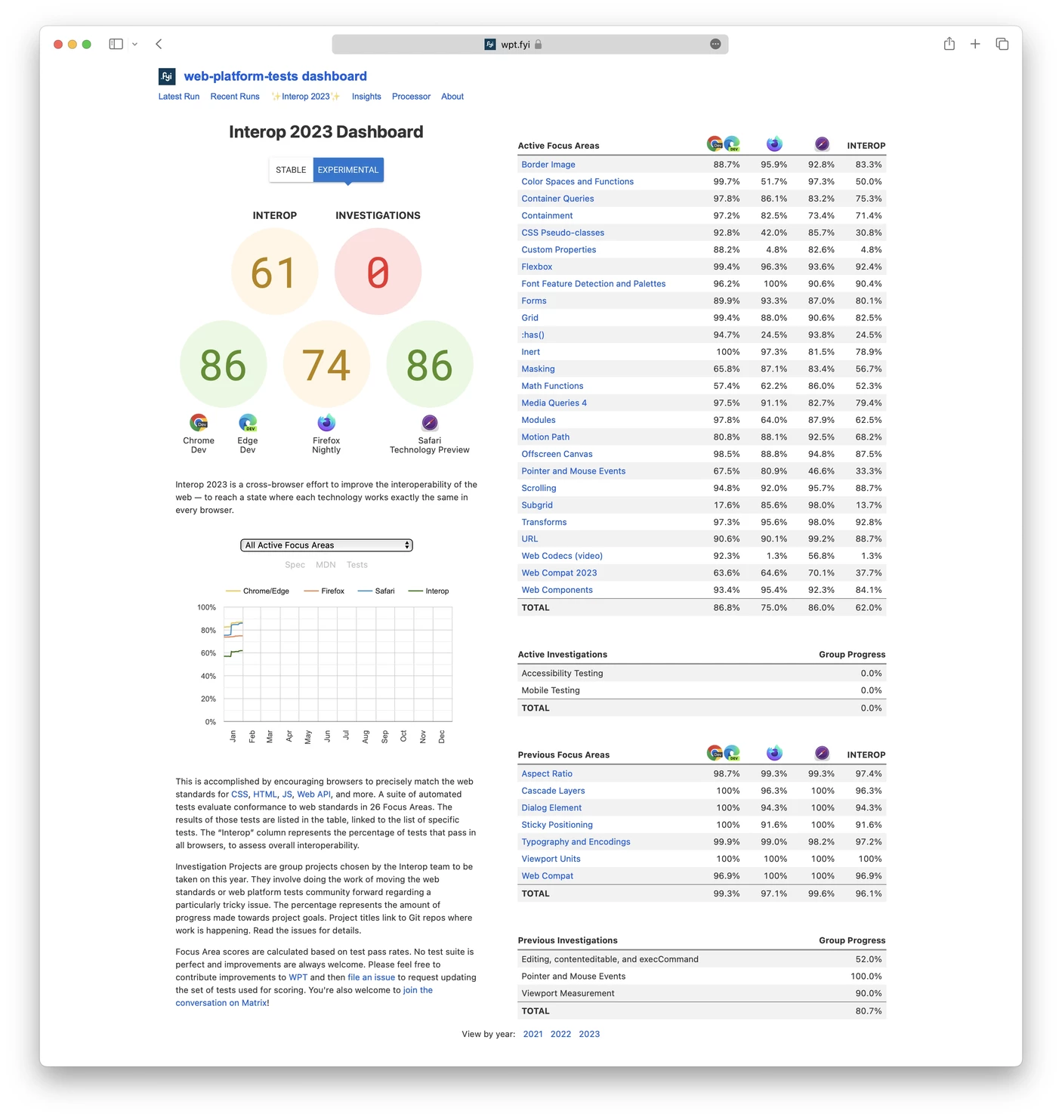
Task: Click the Safari legend entry in chart
Action: point(376,591)
